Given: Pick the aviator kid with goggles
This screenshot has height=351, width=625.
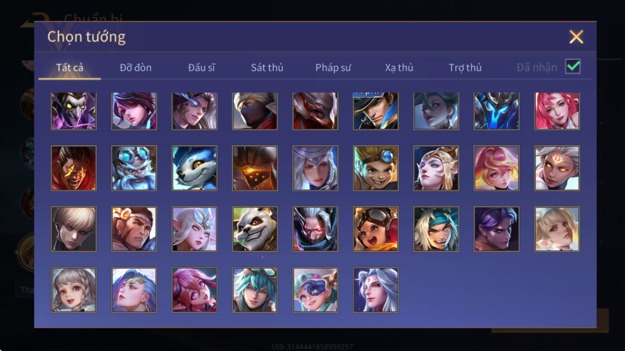Looking at the screenshot, I should pos(376,229).
